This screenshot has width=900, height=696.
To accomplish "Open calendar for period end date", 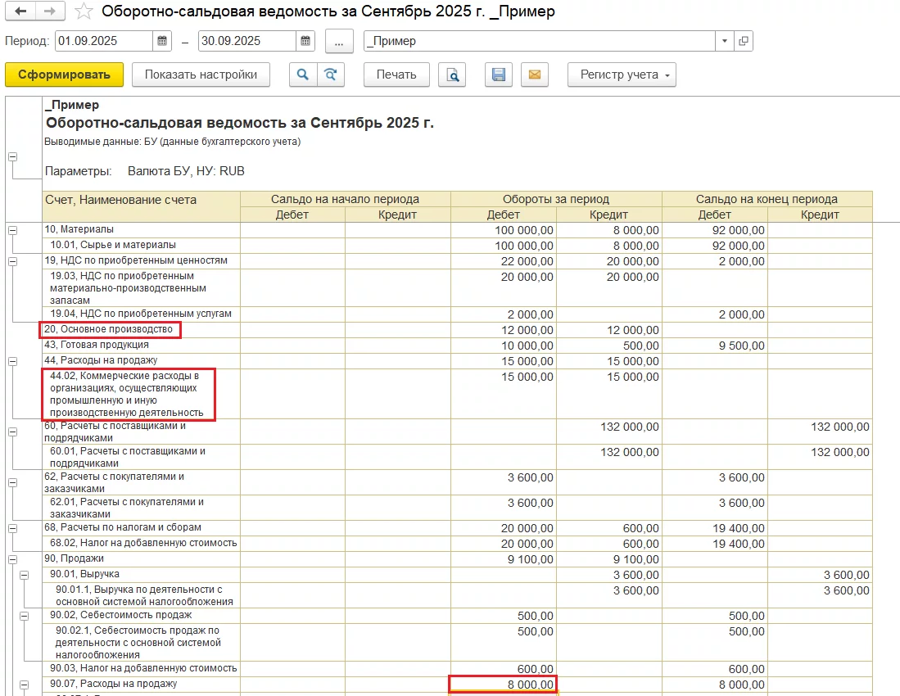I will [x=305, y=41].
